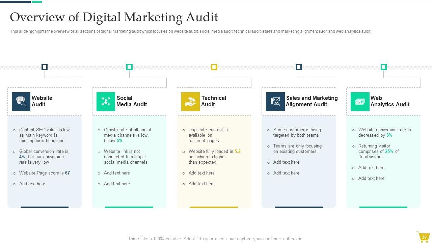Click the Social Media Audit network icon
Image resolution: width=432 pixels, height=243 pixels.
[x=106, y=102]
